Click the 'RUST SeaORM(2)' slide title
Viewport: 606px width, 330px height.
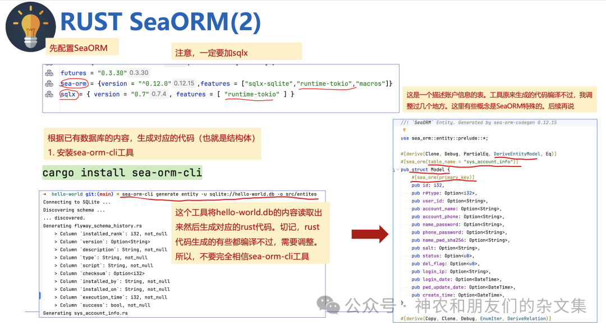(161, 21)
